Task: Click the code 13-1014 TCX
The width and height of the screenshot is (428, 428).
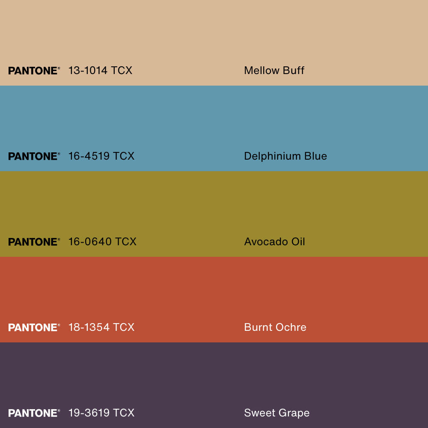Action: point(100,71)
